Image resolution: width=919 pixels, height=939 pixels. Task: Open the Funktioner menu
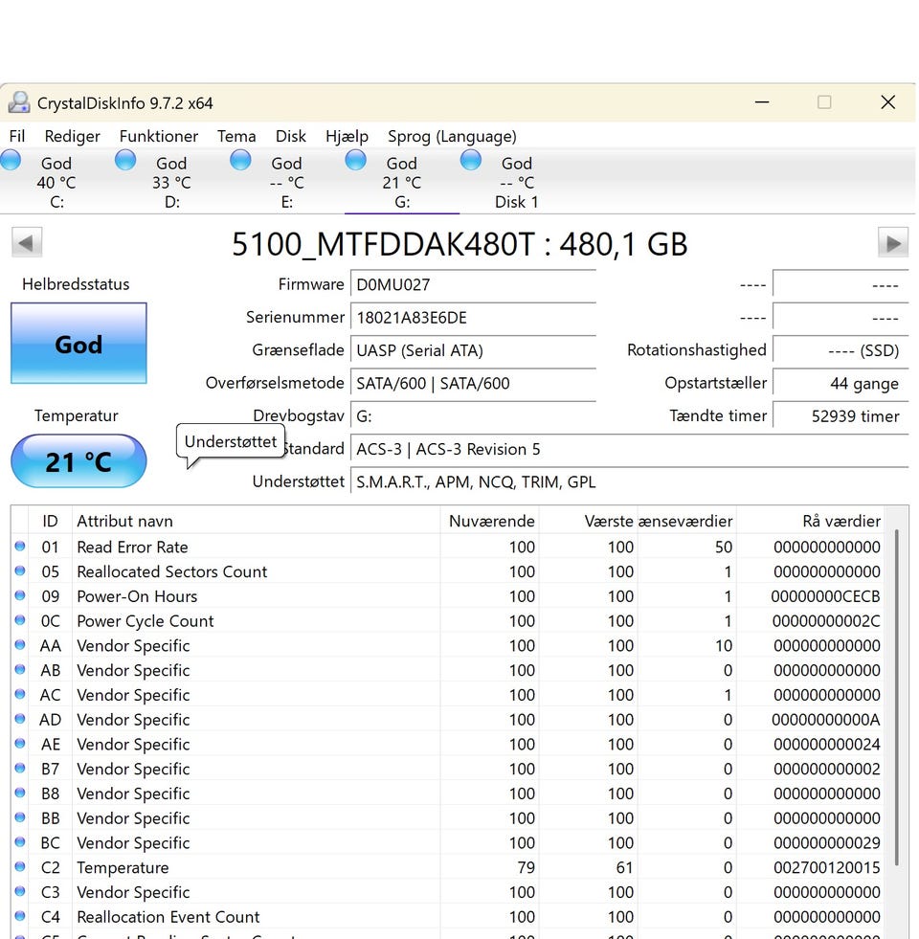[x=159, y=136]
